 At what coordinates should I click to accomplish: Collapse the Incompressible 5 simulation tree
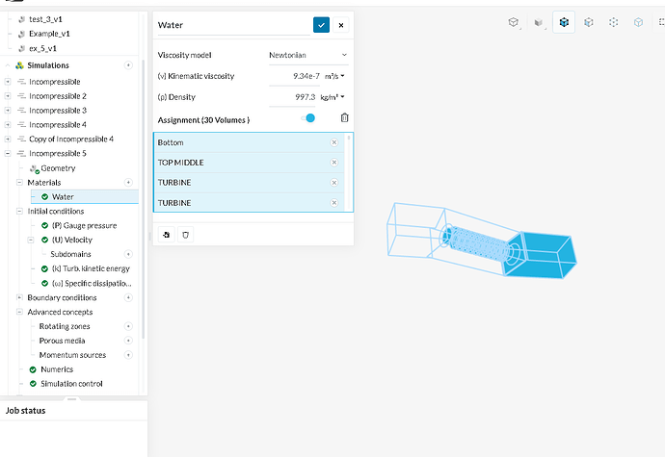click(x=8, y=153)
